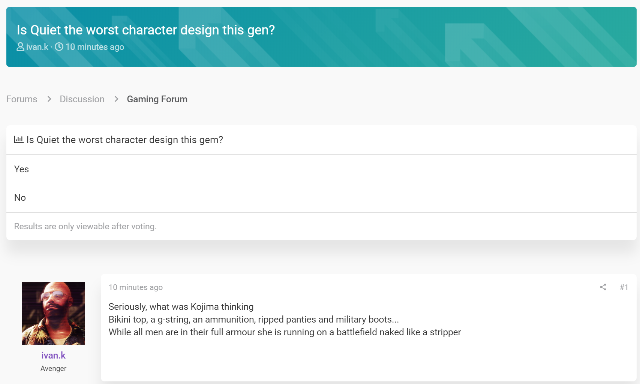
Task: Click the post's '10 minutes ago' timestamp
Action: 136,287
